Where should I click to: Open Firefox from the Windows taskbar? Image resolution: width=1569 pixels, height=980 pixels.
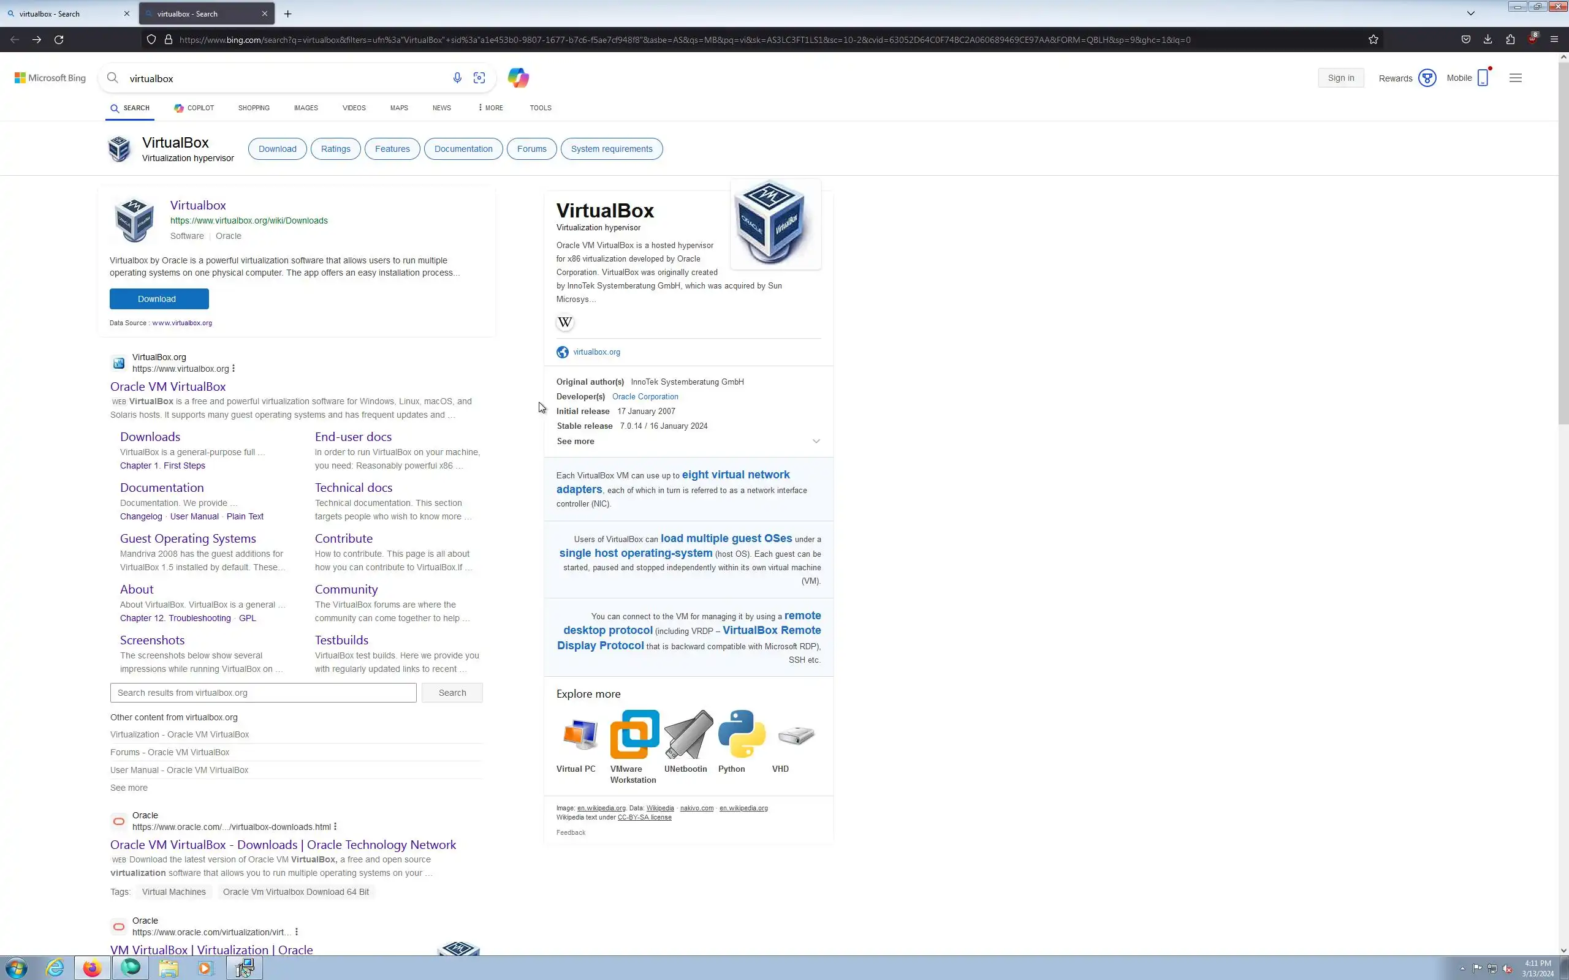click(92, 968)
